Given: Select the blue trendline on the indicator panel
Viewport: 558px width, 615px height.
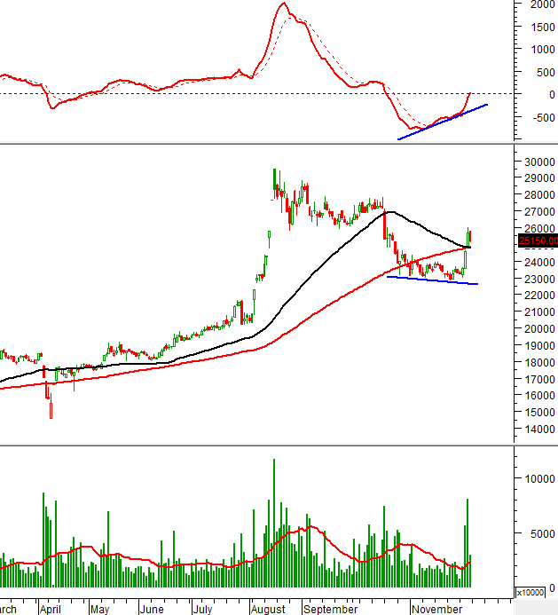Looking at the screenshot, I should (442, 122).
